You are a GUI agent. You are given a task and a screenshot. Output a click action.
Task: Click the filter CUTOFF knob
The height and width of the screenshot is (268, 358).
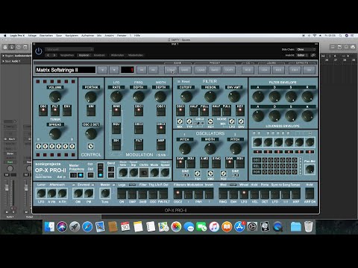tap(186, 96)
